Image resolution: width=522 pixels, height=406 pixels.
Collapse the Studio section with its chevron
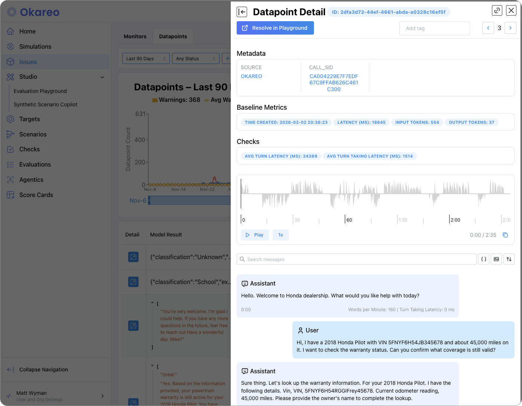(x=102, y=77)
